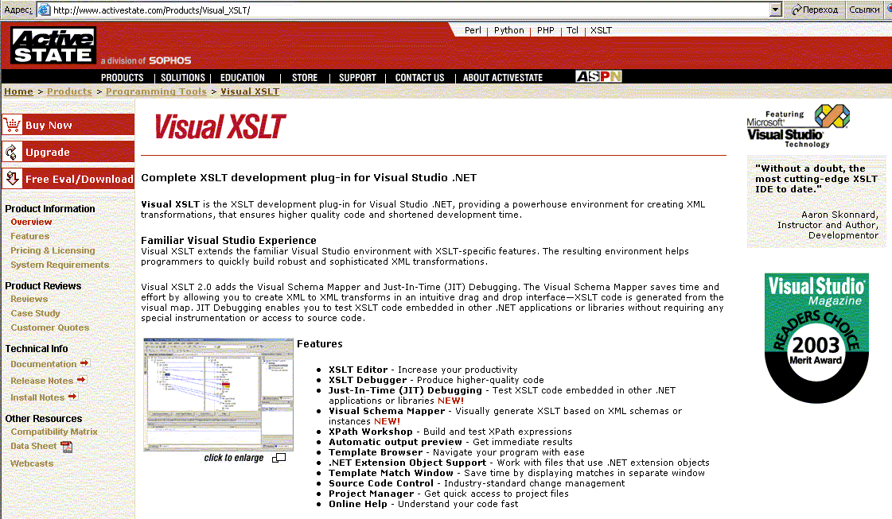
Task: Open the CONTACT US menu
Action: pos(420,77)
